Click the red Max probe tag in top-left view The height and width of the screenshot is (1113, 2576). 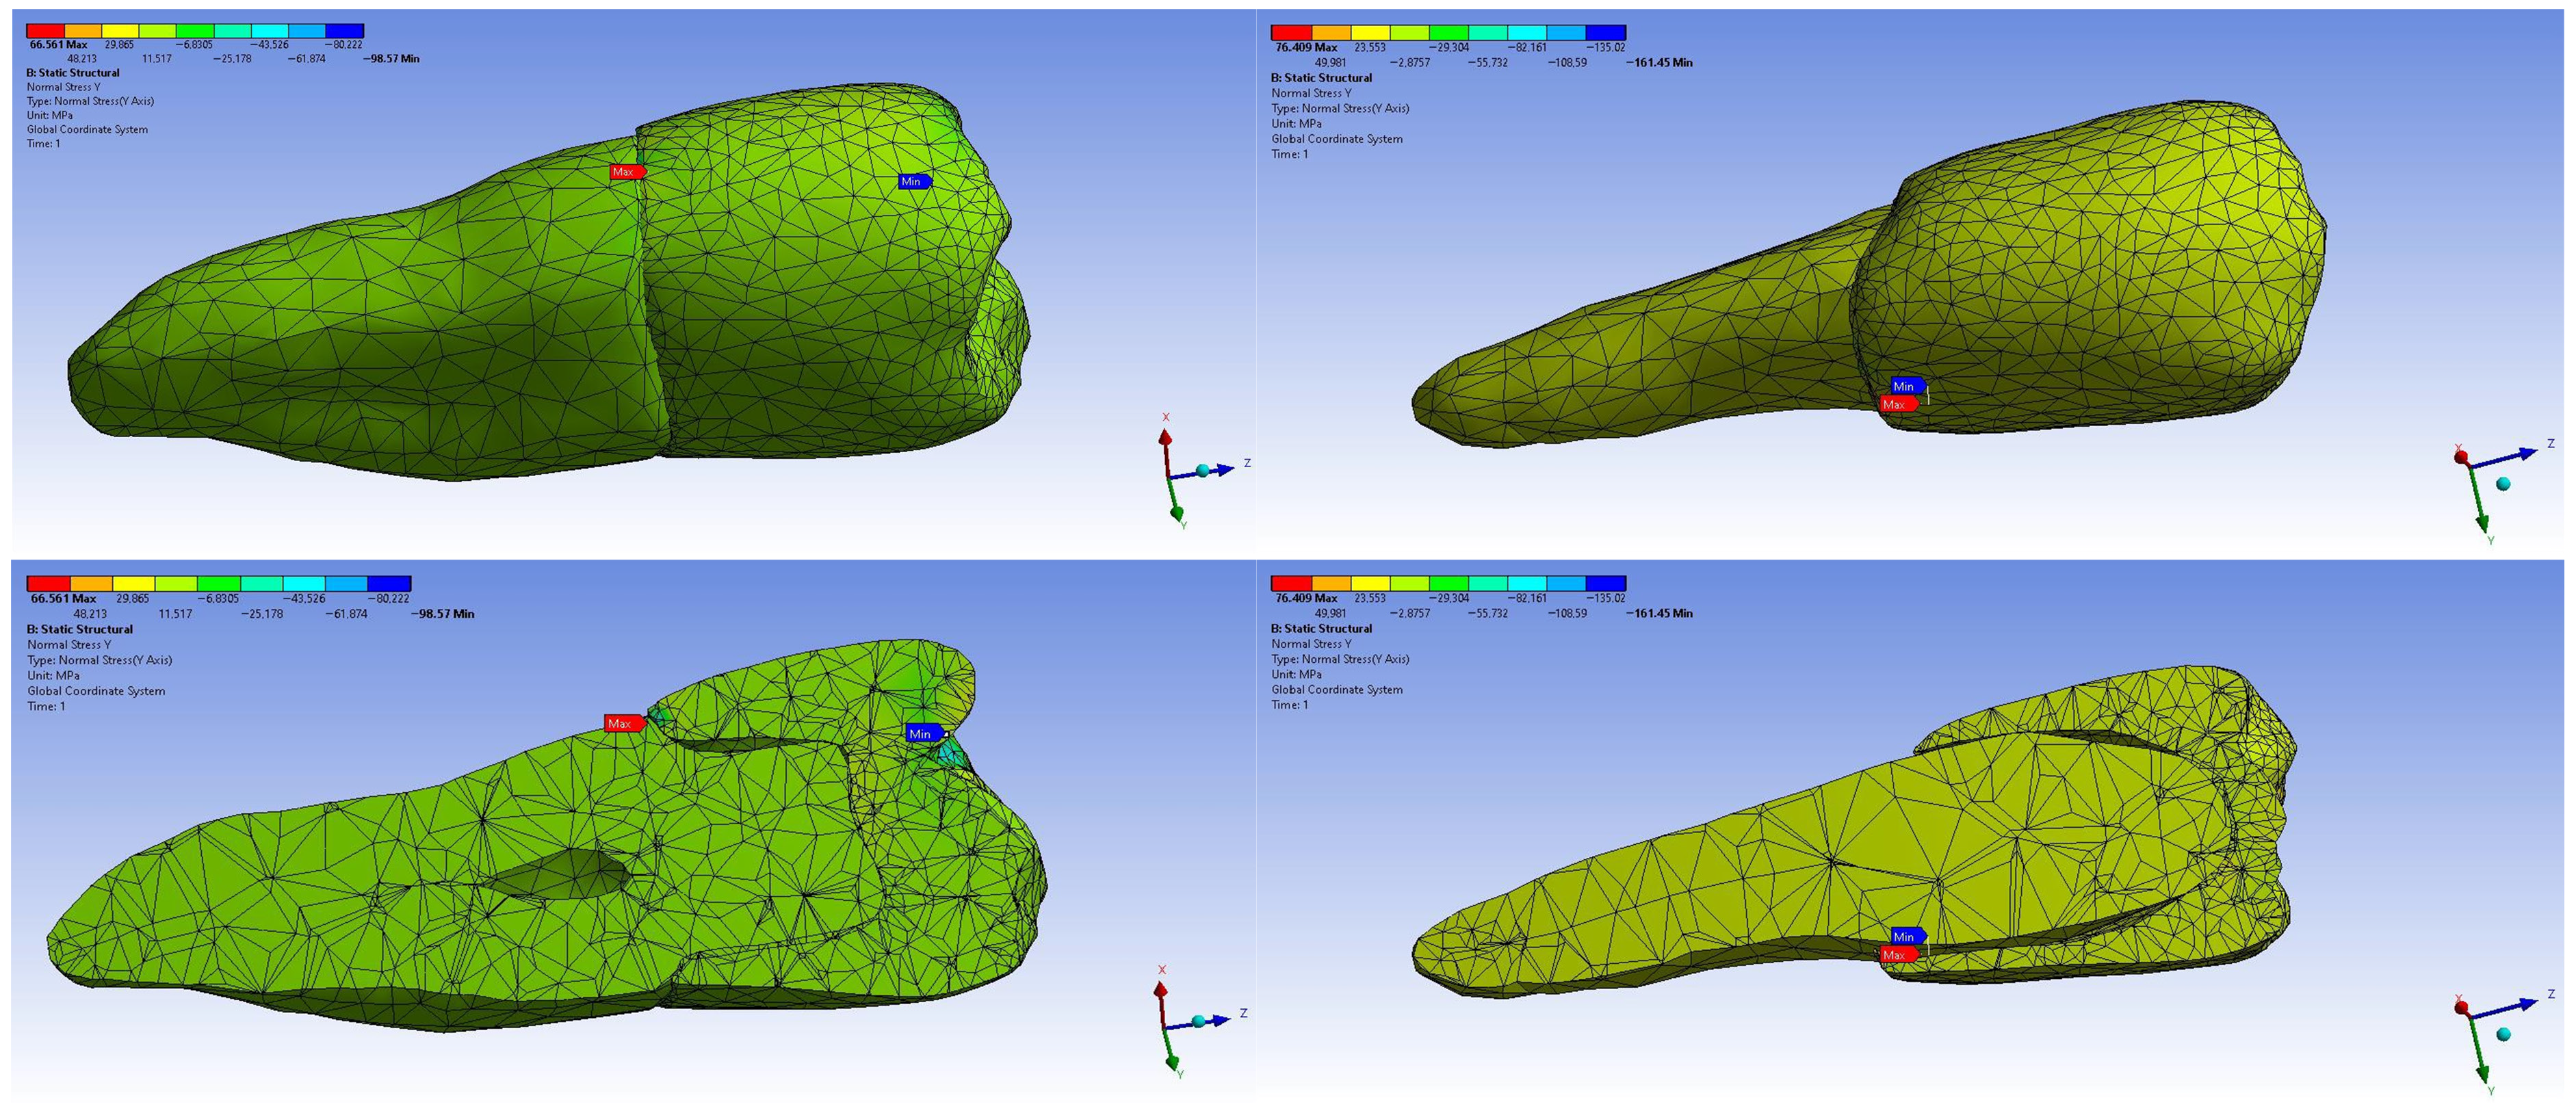[627, 172]
